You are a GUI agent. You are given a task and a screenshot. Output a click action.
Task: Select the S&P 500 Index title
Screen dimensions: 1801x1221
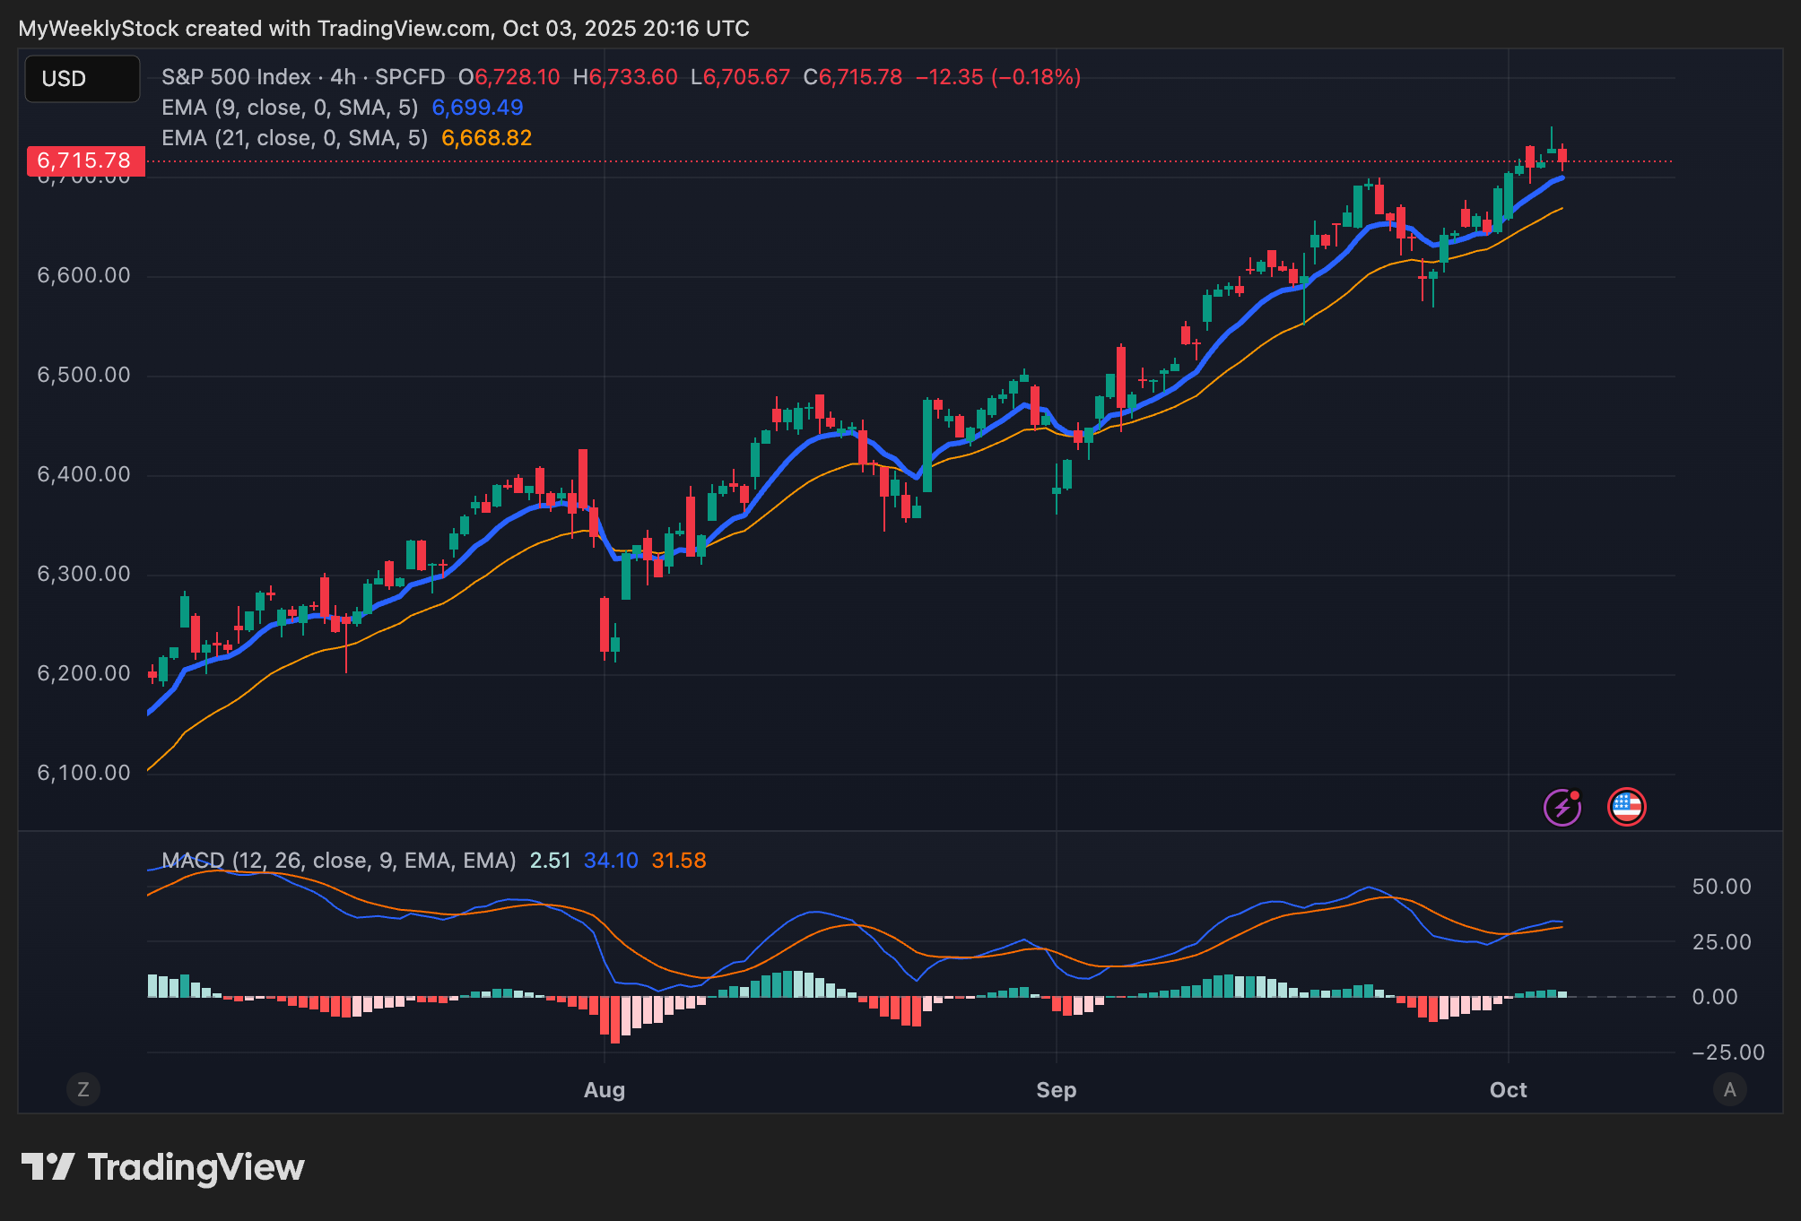237,77
